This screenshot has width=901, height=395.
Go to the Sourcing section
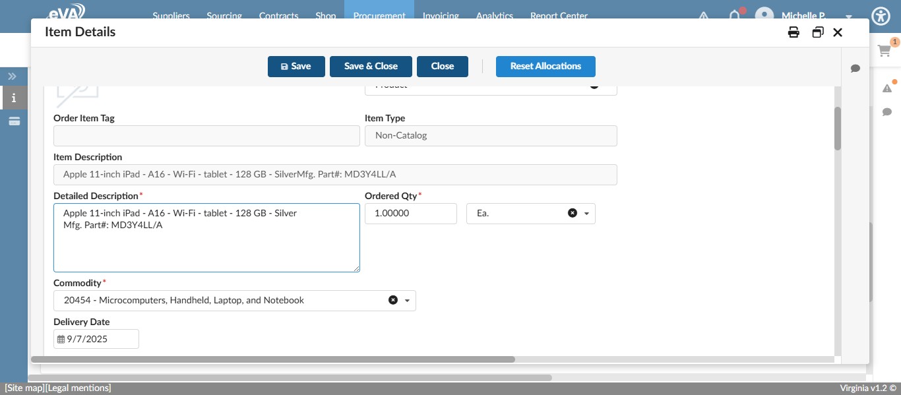(x=224, y=16)
